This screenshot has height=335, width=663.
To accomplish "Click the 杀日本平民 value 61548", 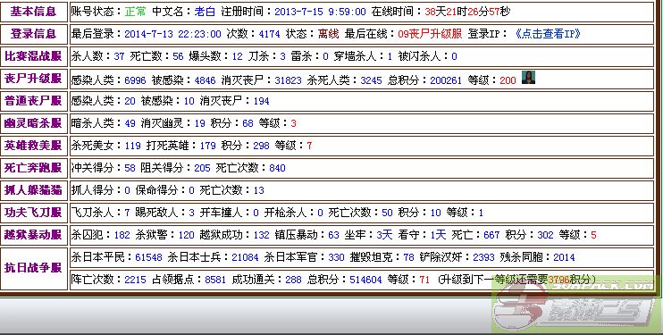I will (148, 257).
